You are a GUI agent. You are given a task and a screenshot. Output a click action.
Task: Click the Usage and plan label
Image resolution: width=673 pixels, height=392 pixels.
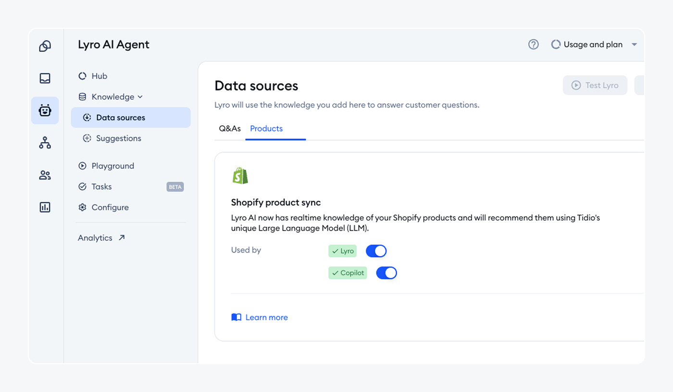tap(593, 44)
